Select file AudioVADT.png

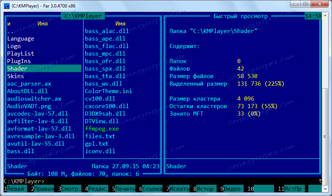pyautogui.click(x=29, y=106)
